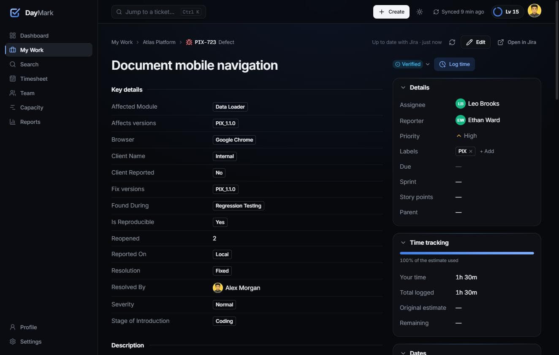The image size is (559, 355).
Task: Click the time tracking progress bar
Action: [467, 253]
